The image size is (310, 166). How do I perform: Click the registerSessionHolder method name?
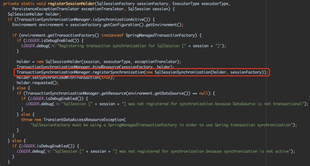[x=71, y=4]
